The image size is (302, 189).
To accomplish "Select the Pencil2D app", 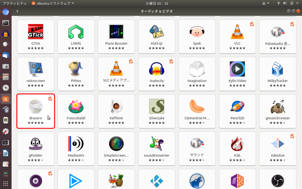I will [x=237, y=111].
